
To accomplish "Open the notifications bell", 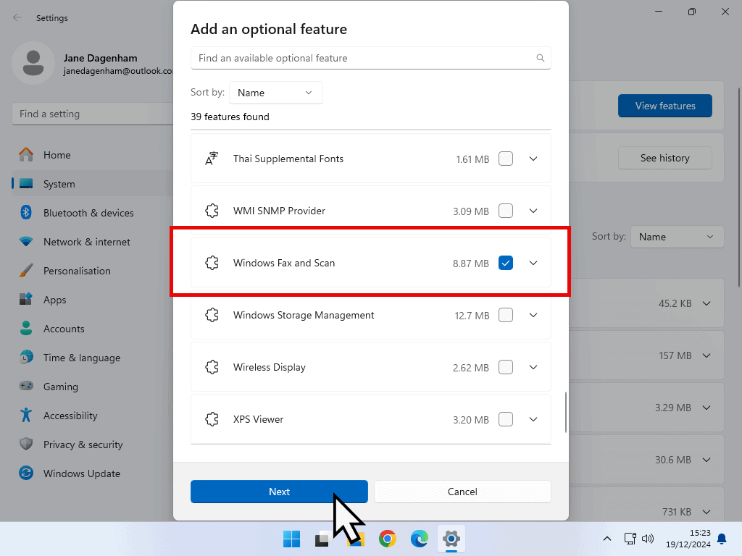I will (722, 539).
